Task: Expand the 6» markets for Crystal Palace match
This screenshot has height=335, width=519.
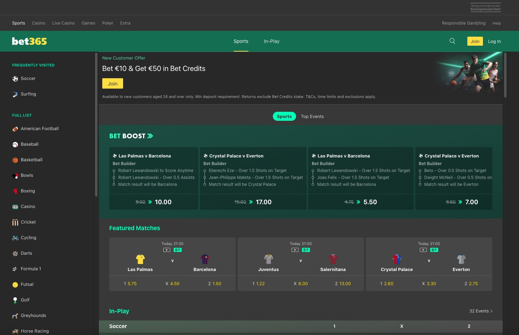Action: [434, 250]
